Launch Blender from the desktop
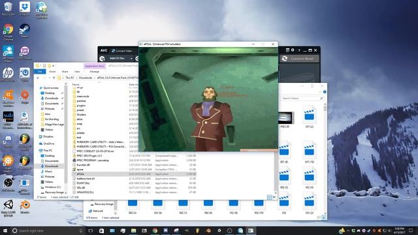 [x=25, y=207]
